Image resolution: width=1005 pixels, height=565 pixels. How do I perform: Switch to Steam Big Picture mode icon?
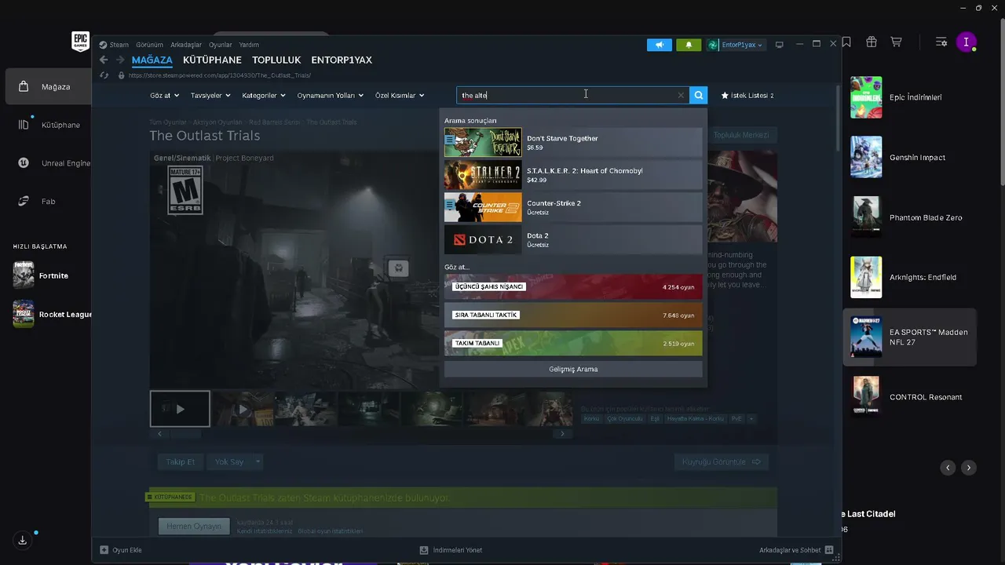click(x=780, y=45)
